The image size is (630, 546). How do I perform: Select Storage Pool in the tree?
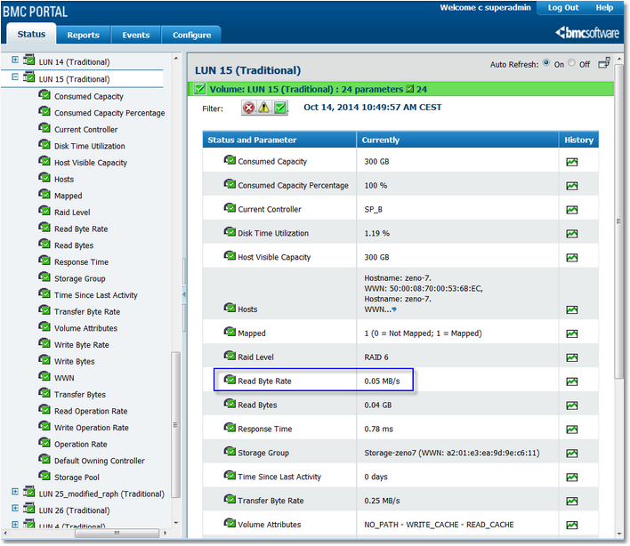point(77,478)
